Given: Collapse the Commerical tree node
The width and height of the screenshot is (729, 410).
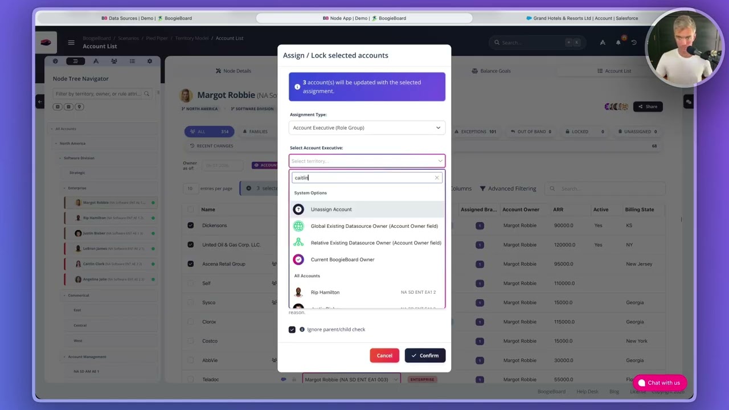Looking at the screenshot, I should [64, 296].
